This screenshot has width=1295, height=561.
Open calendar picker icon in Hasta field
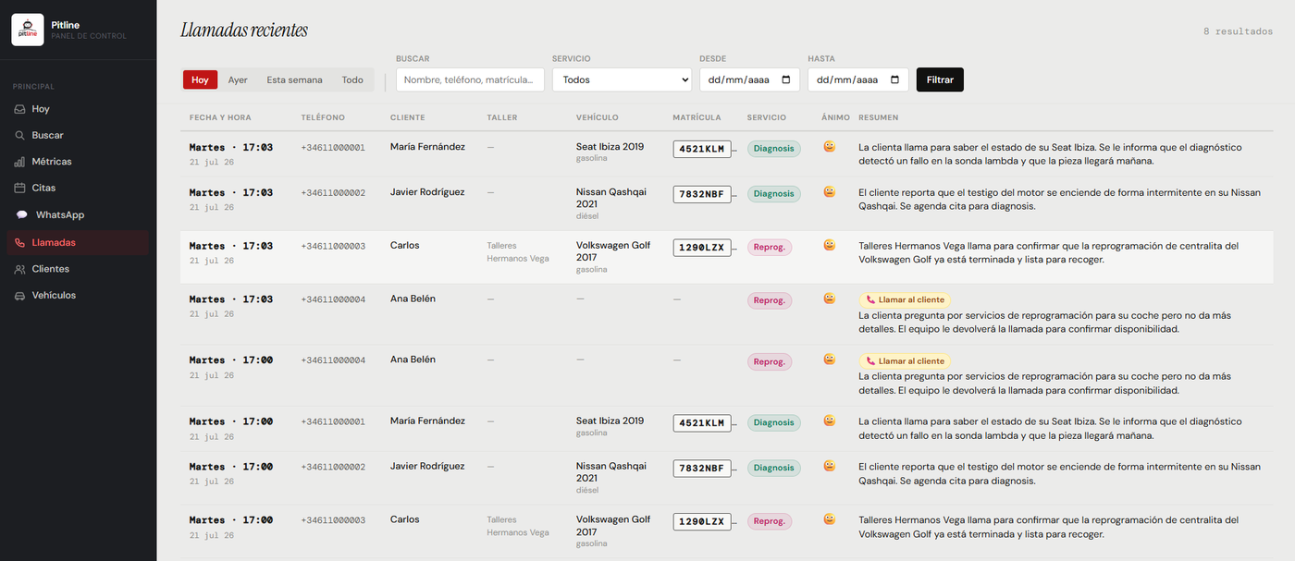pyautogui.click(x=894, y=79)
